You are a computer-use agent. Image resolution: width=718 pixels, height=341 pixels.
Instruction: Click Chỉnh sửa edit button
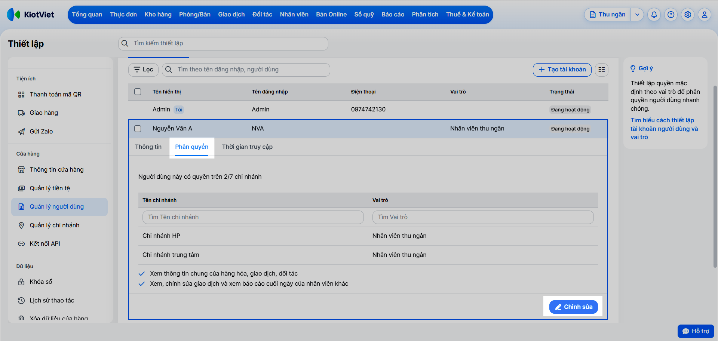pyautogui.click(x=574, y=307)
